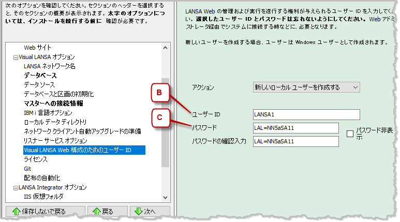
Task: Select IBM i 言語オプション tree item
Action: [48, 113]
